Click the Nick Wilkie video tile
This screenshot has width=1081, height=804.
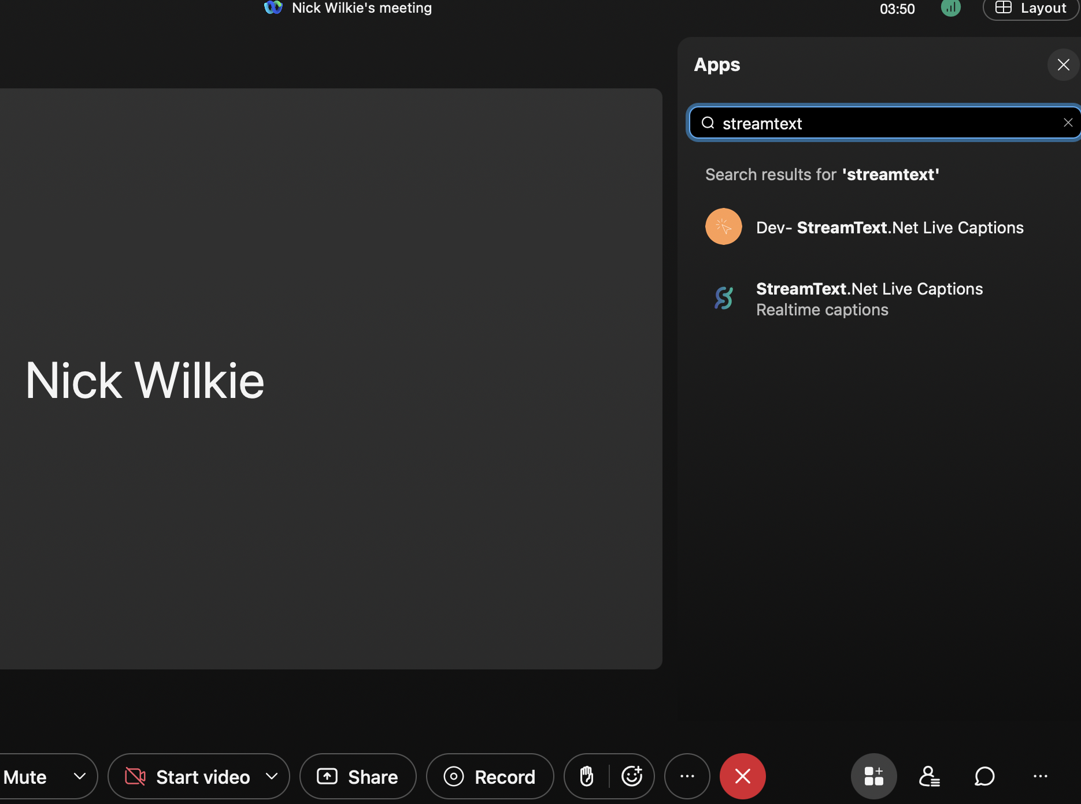tap(331, 379)
